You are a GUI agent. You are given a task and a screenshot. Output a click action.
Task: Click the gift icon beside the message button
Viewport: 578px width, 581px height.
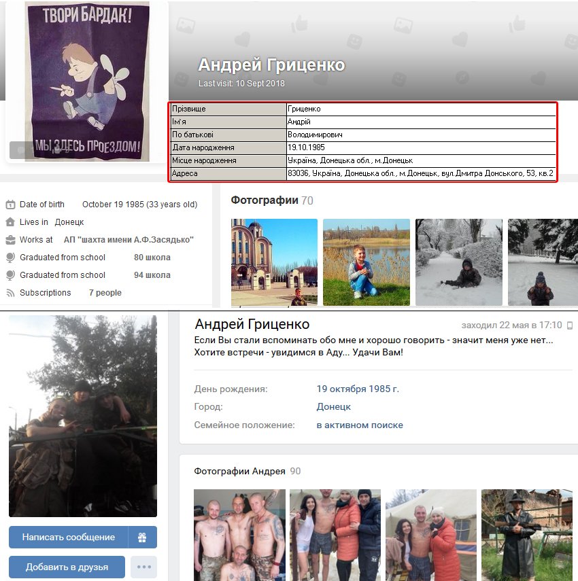click(x=142, y=537)
